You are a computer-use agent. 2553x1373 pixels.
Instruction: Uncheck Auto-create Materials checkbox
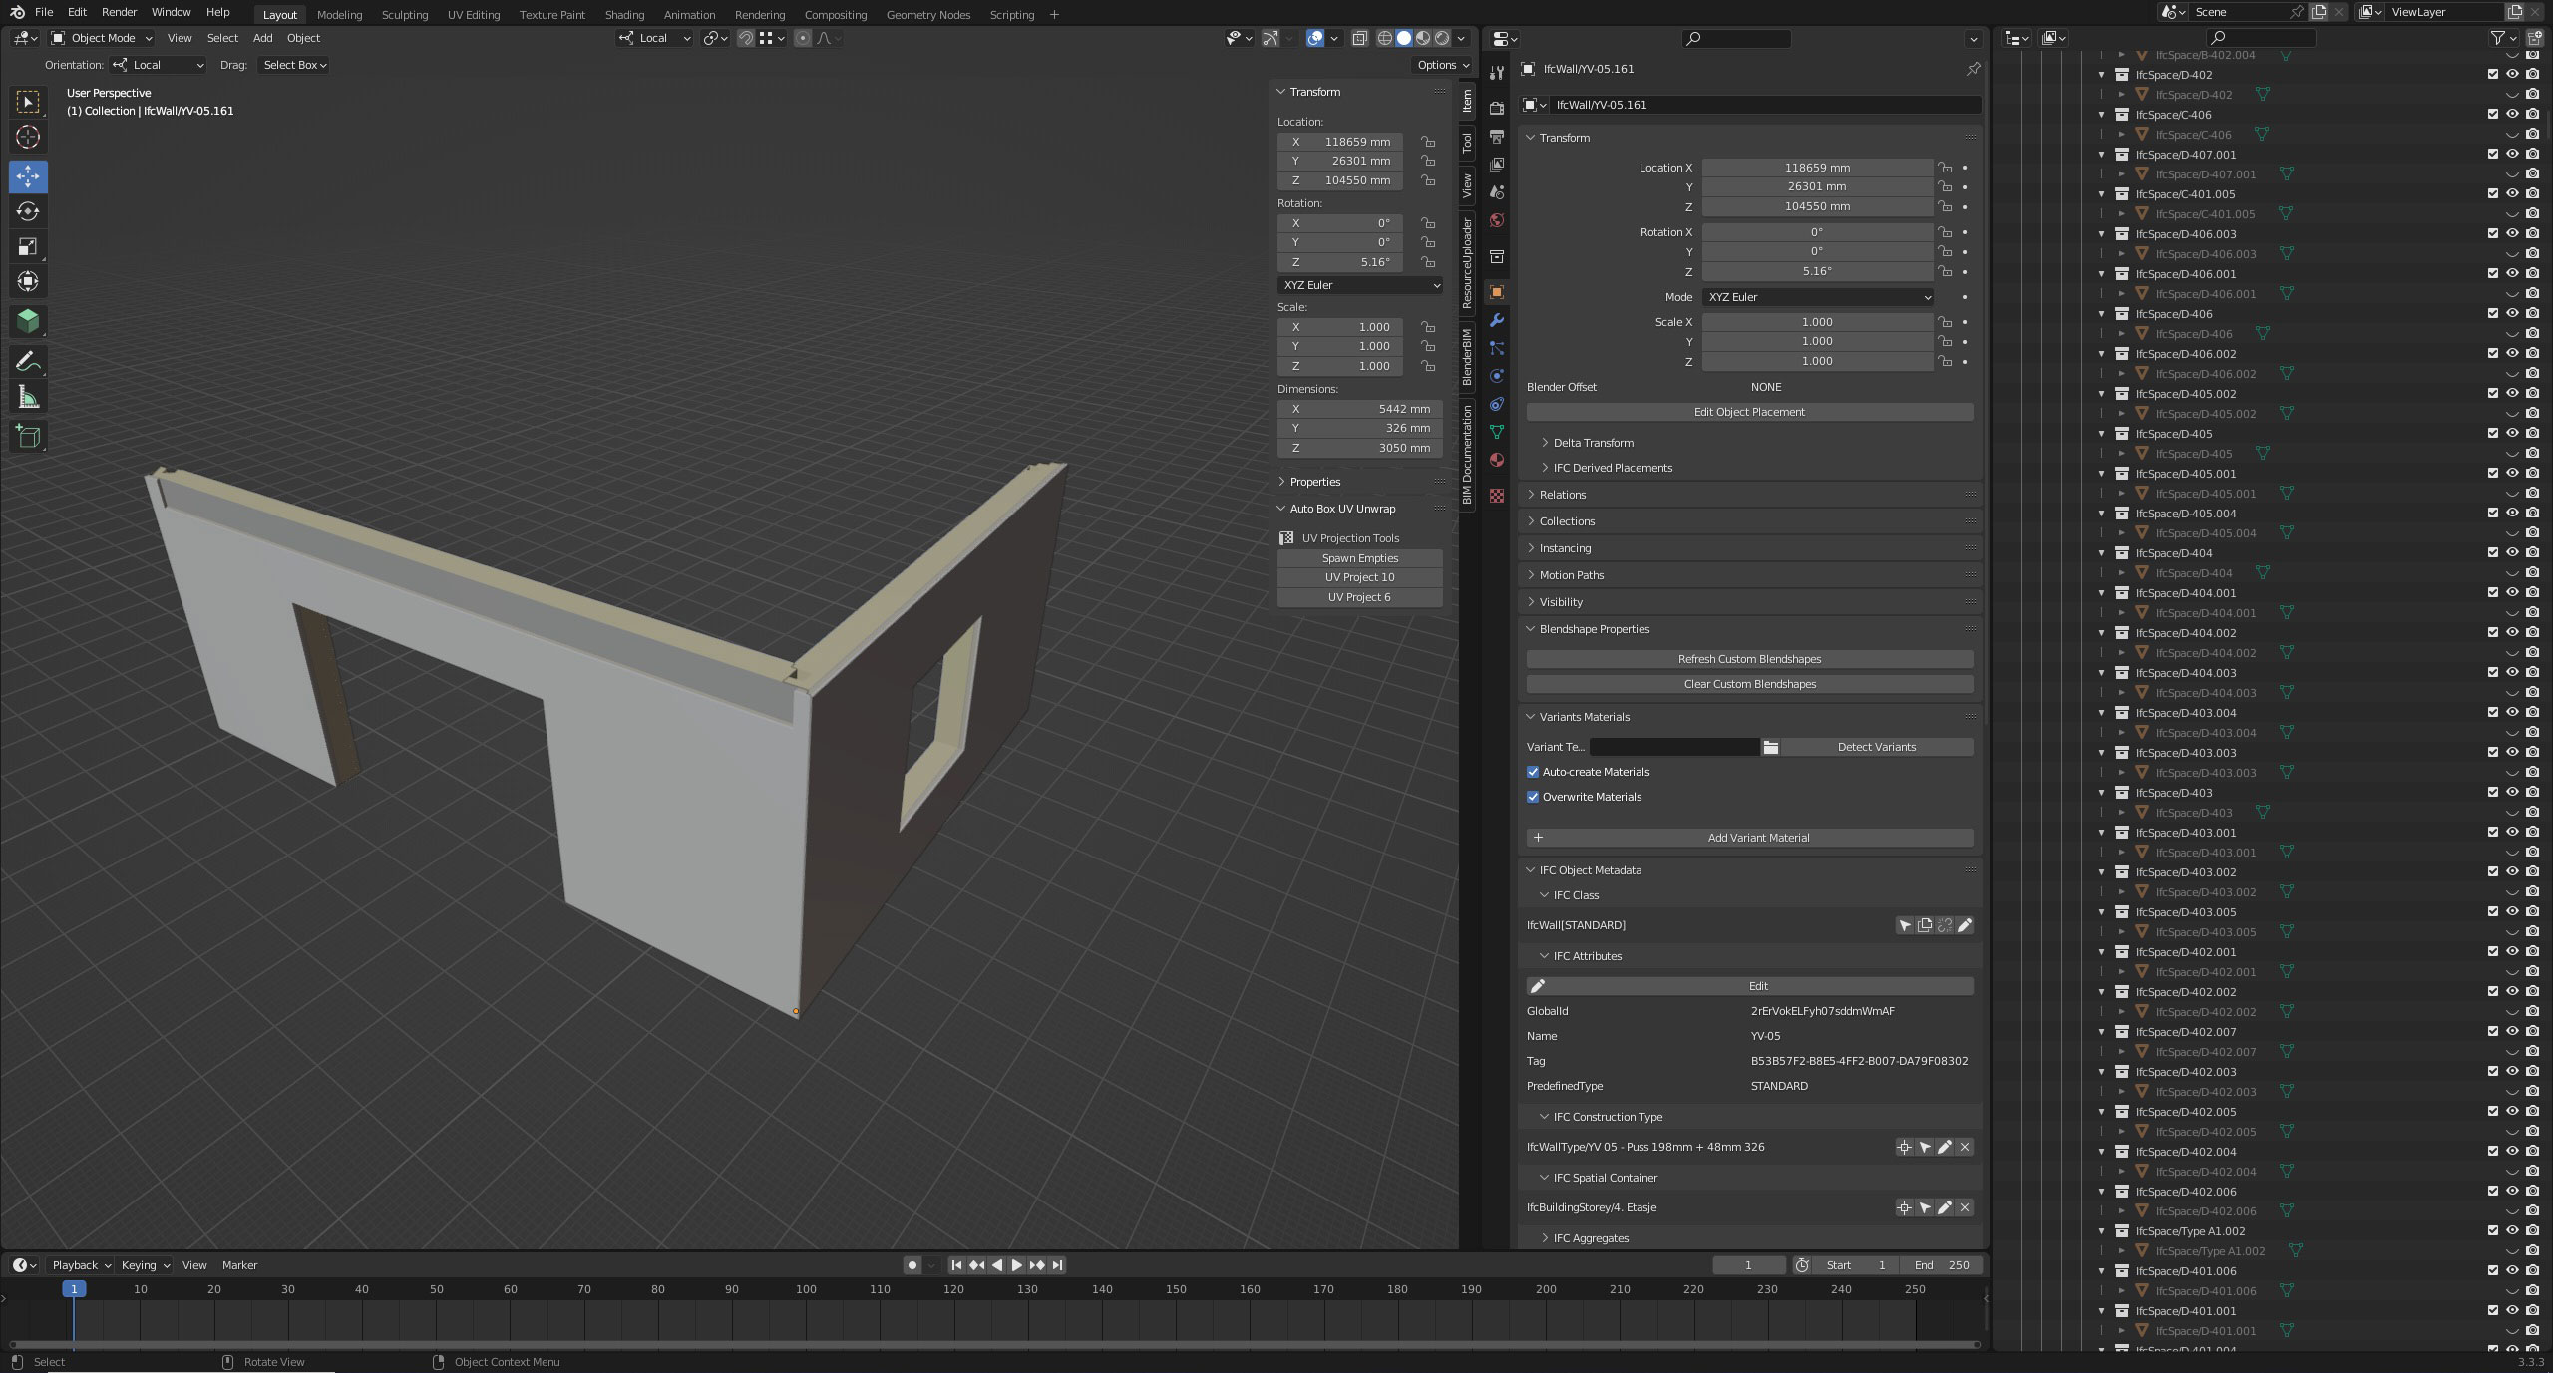point(1533,772)
